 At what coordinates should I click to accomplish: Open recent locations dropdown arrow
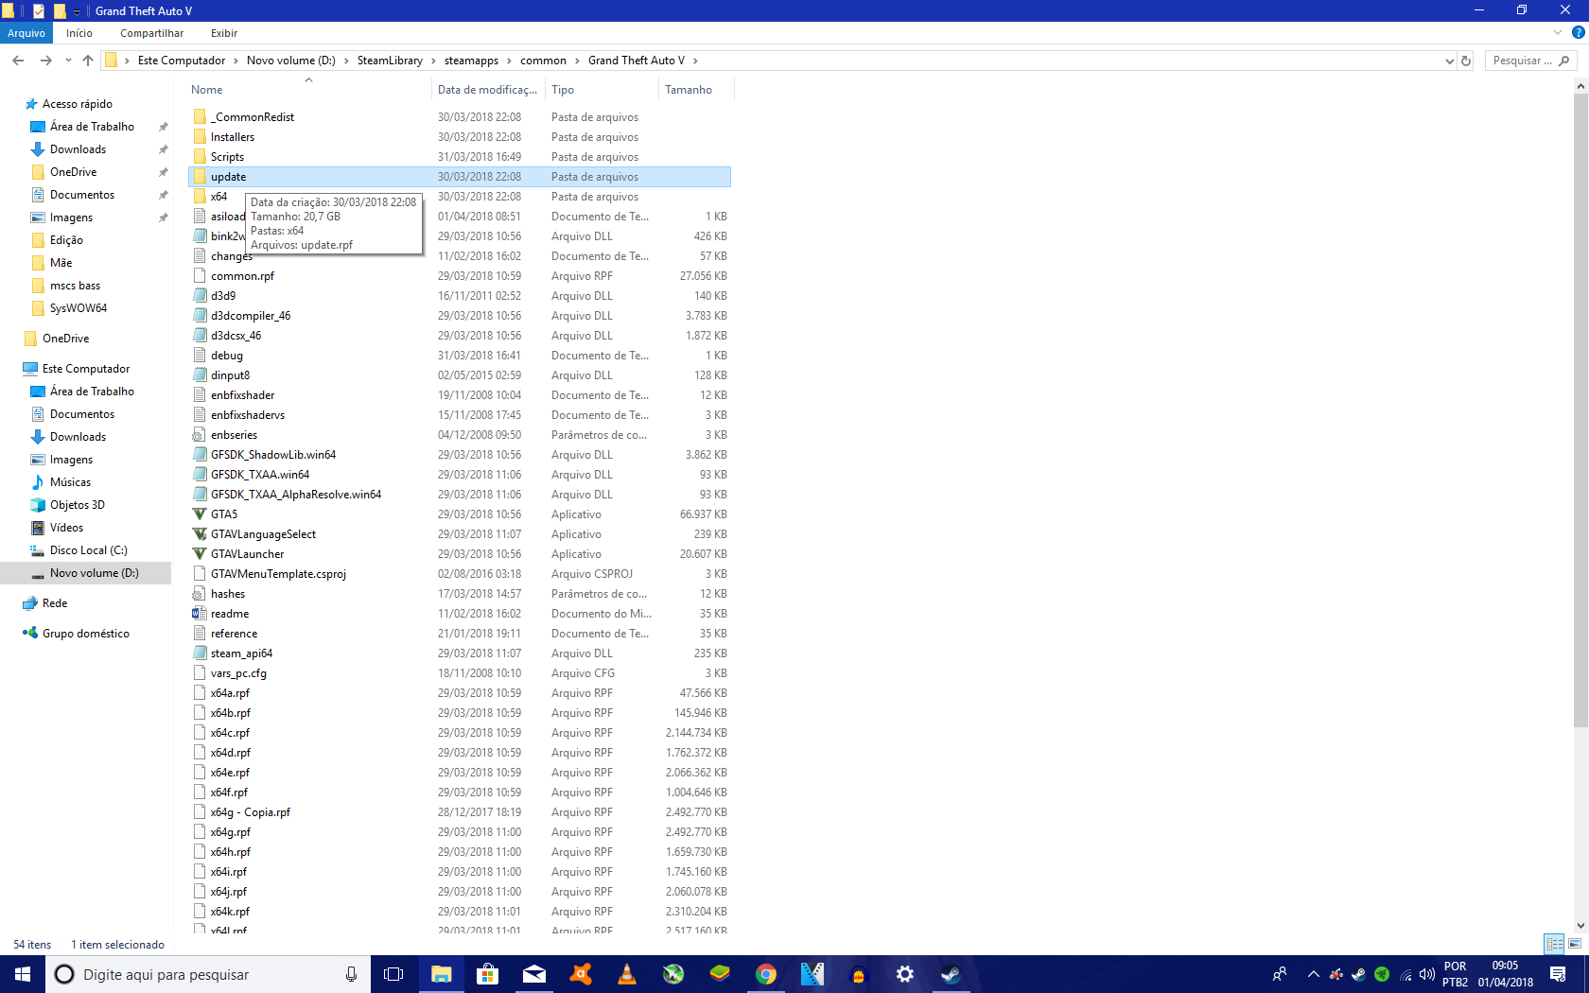(68, 61)
